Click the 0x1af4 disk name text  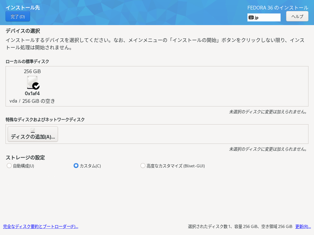[32, 94]
